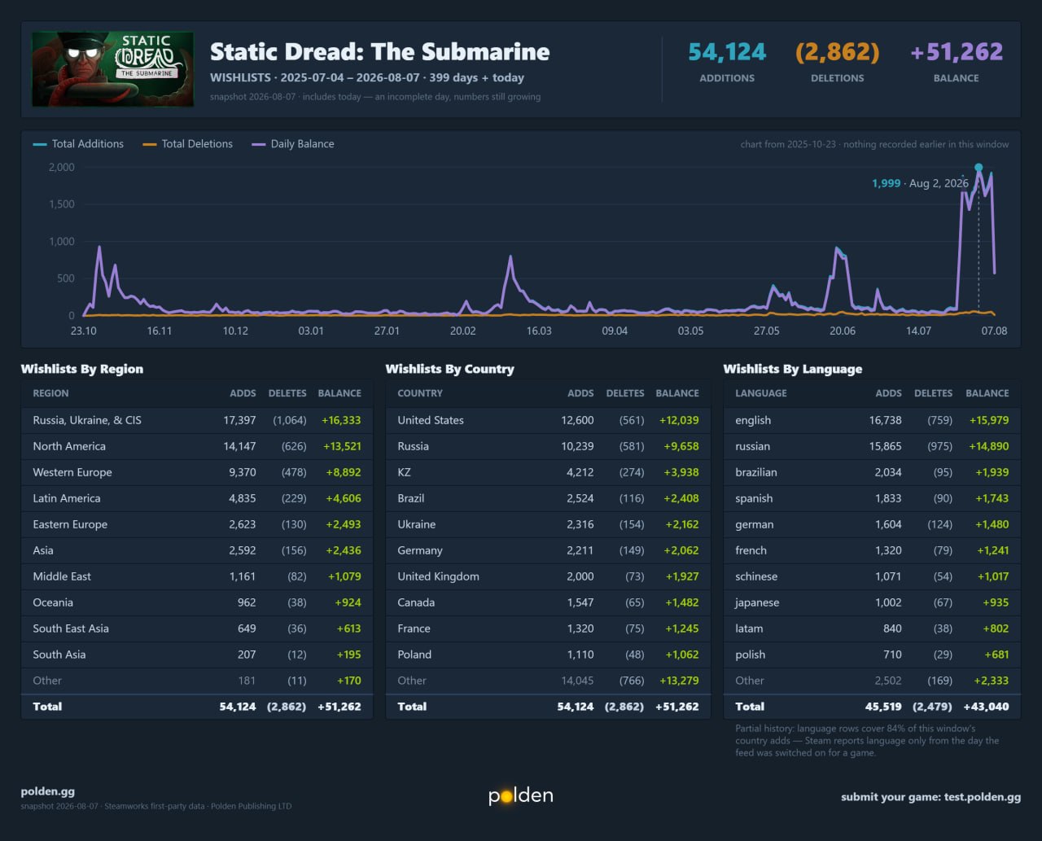Select the "Eastern Europe" region row
Screen dimensions: 1042x841
point(197,524)
